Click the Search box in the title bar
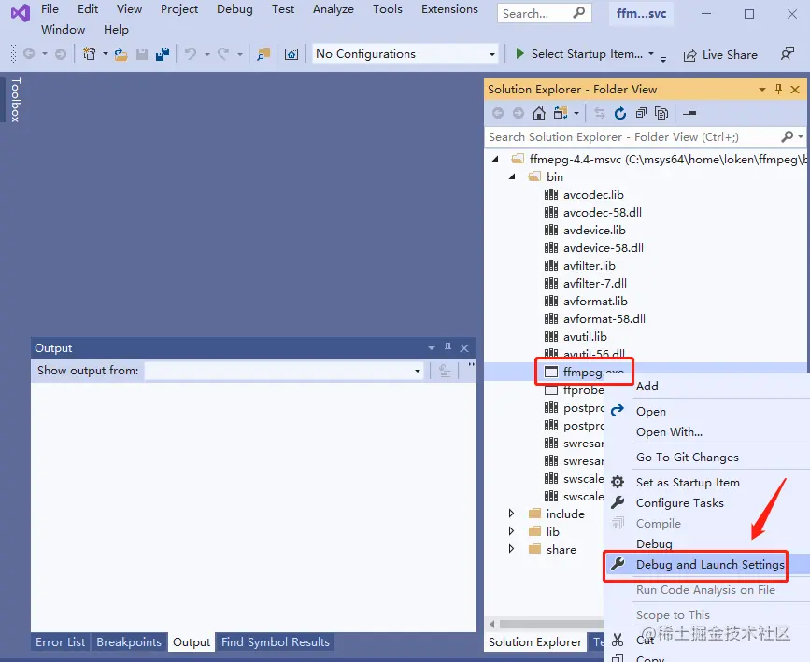This screenshot has height=662, width=810. coord(545,13)
